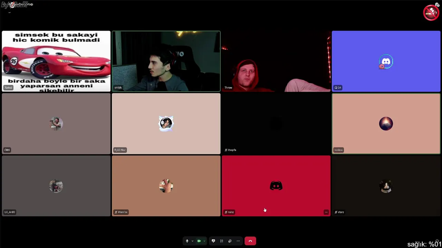Click the sterz muted name label
Screen dimensions: 442x248
[x=339, y=212]
